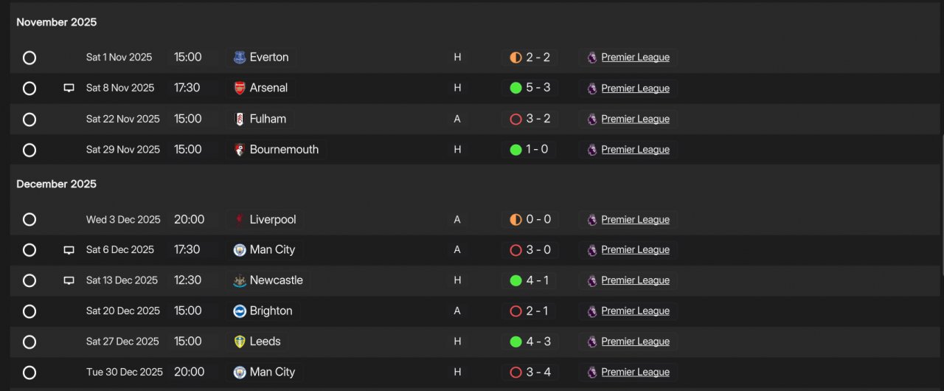Click the TV icon for Newcastle match

[x=69, y=280]
